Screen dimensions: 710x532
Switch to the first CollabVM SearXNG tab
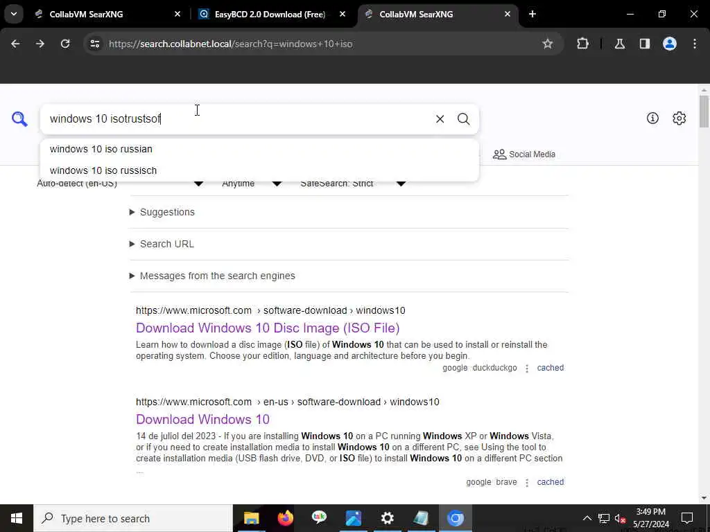(86, 14)
